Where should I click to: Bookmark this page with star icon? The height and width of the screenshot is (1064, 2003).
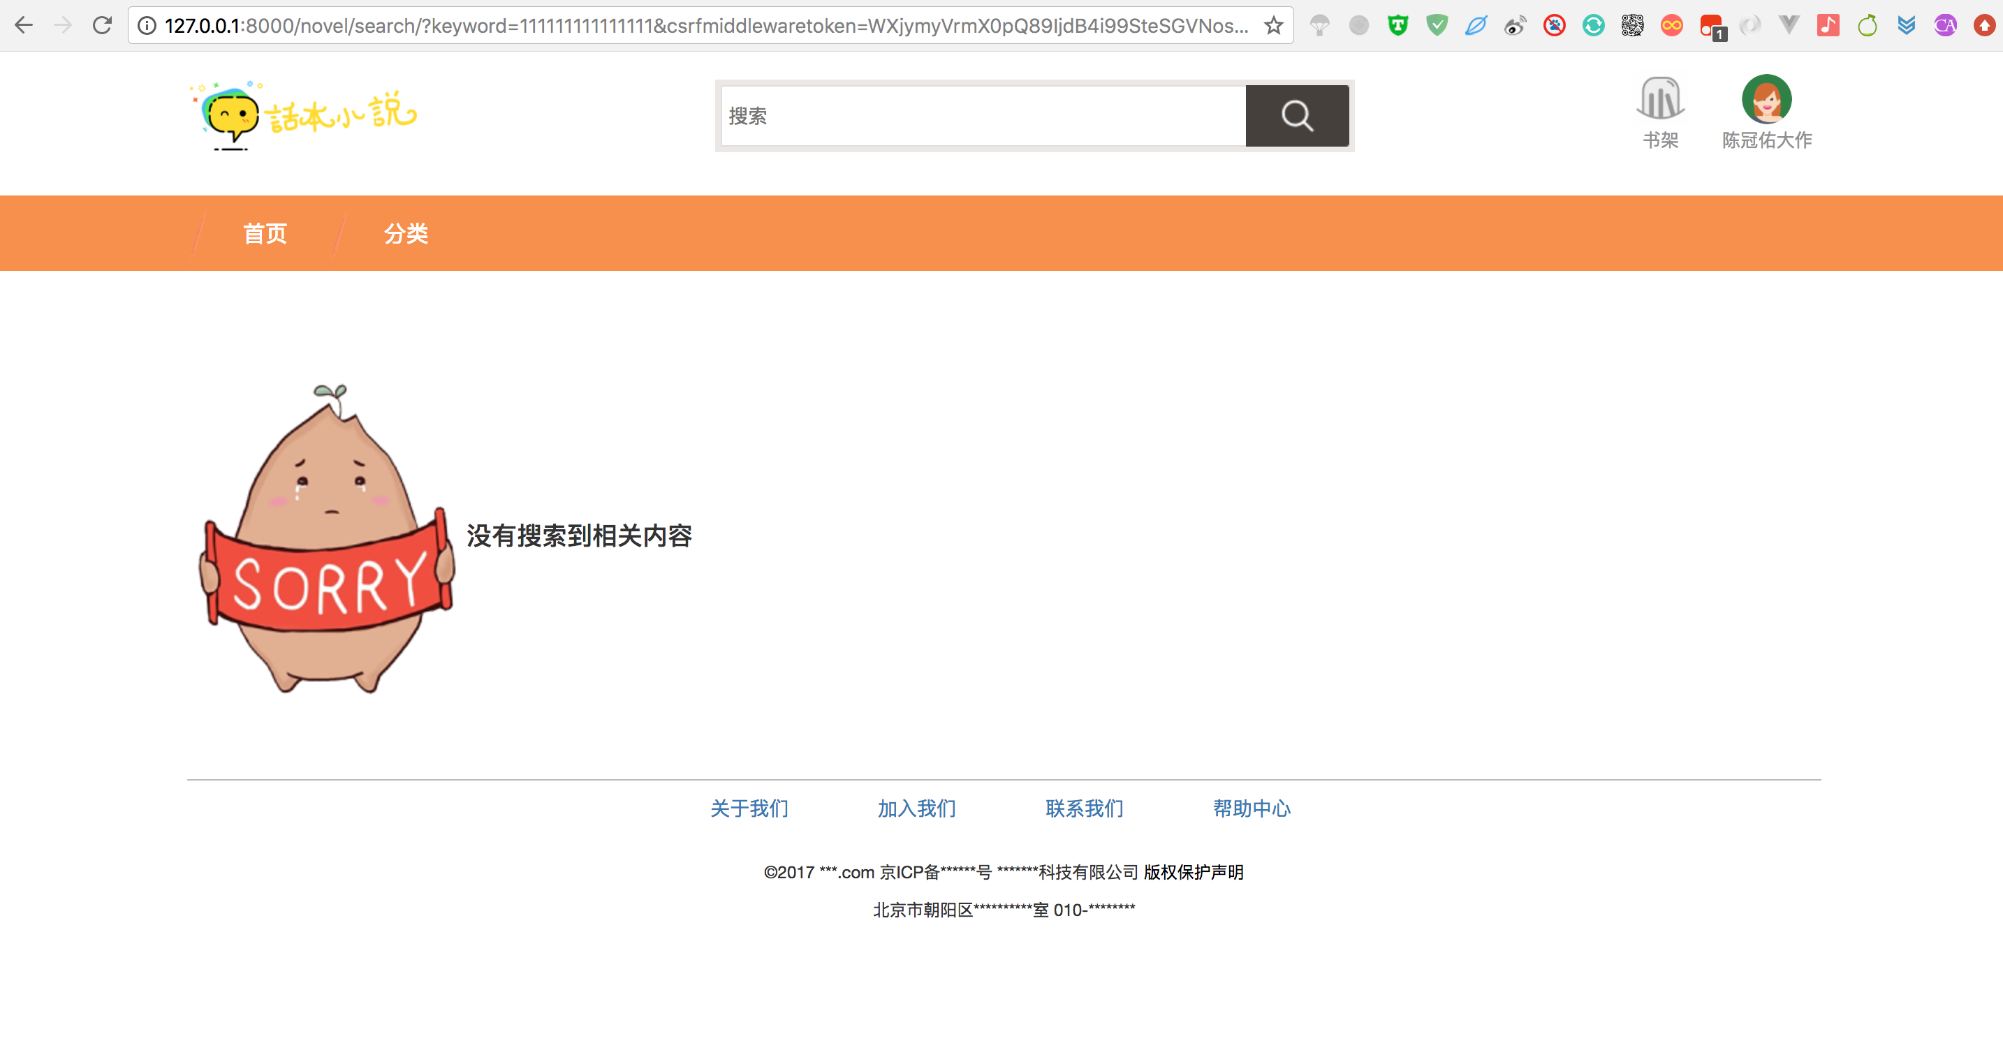[x=1273, y=26]
